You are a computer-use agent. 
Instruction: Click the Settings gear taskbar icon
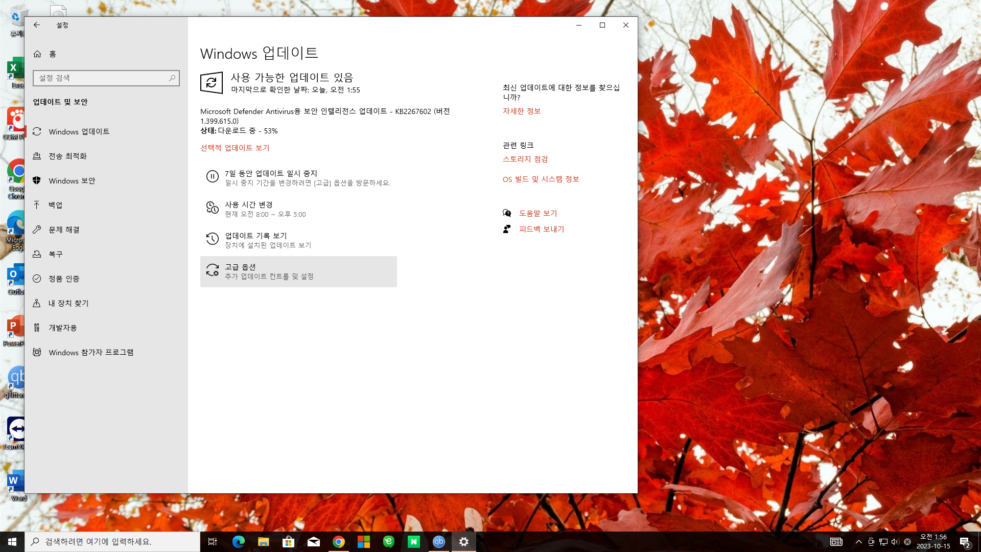point(463,542)
